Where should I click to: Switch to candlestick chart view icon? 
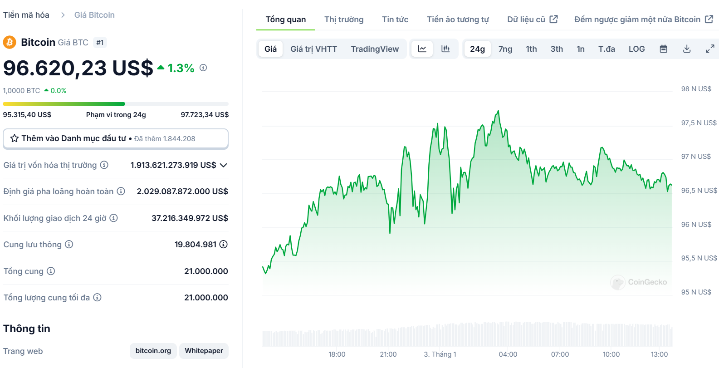pos(445,49)
